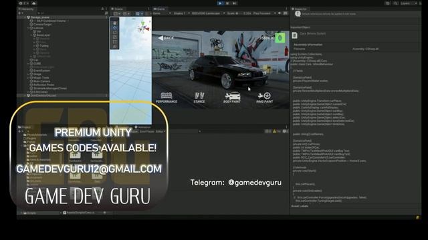Viewport: 428px width, 240px height.
Task: Click the Pause button in the top toolbar
Action: (x=227, y=3)
